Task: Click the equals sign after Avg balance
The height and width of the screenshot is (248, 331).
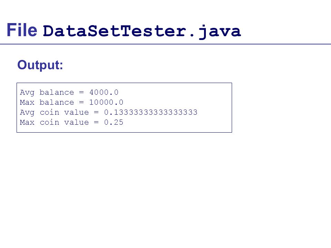Action: pos(81,92)
